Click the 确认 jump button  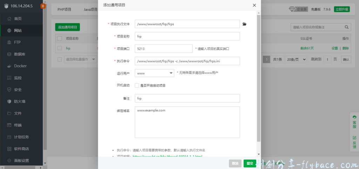pos(346,60)
